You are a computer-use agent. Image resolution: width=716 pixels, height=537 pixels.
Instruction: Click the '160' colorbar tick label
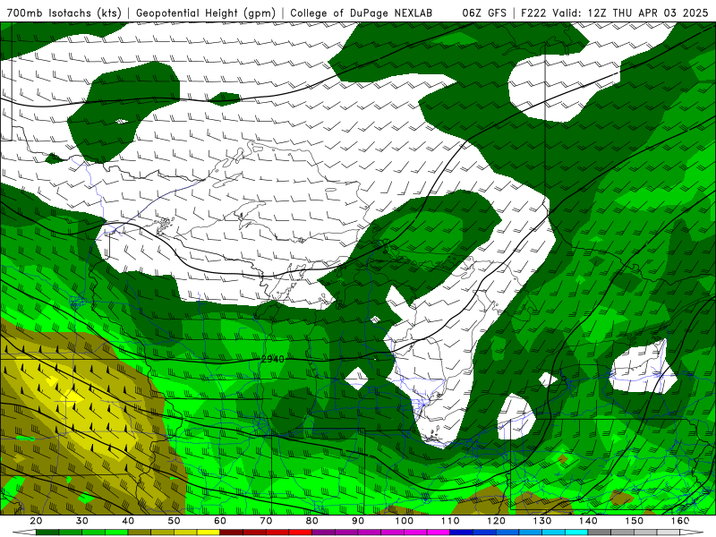coord(680,521)
